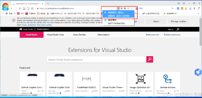202x98 pixels.
Task: Open the 微信营销平台 bookmark
Action: [x=170, y=13]
